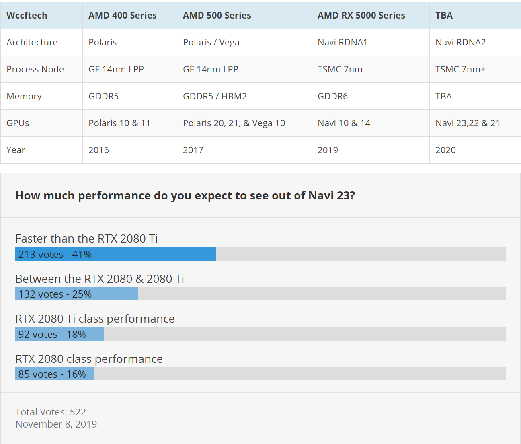Viewport: 521px width, 444px height.
Task: Click the 'Navi 23,22 & 21' cell
Action: point(475,123)
